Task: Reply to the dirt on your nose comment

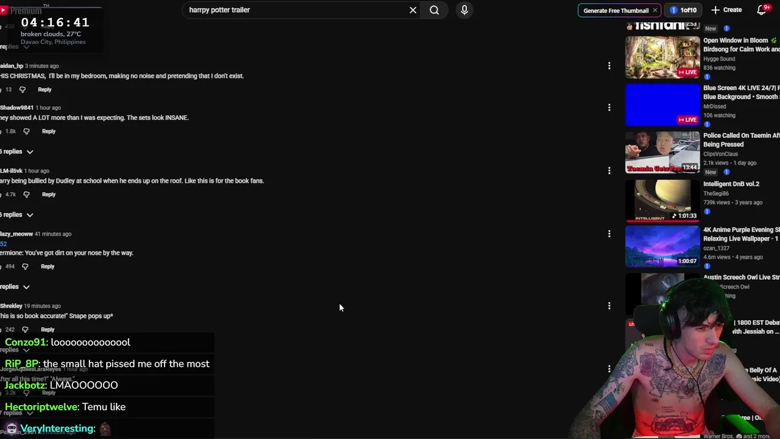Action: tap(48, 266)
